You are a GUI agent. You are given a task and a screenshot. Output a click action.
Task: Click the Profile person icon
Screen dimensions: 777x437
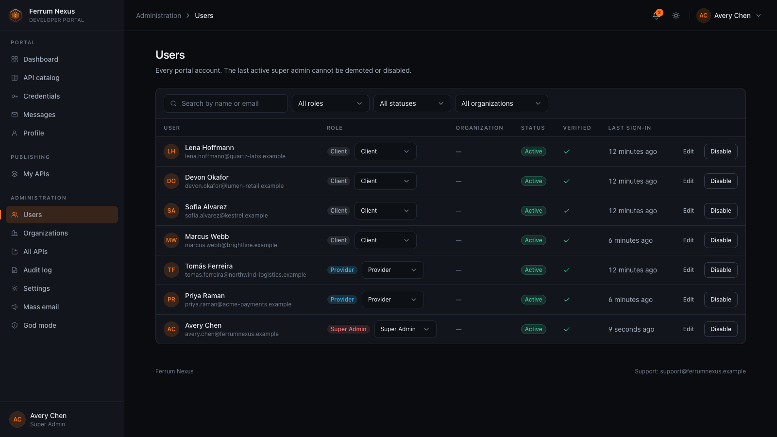tap(15, 133)
